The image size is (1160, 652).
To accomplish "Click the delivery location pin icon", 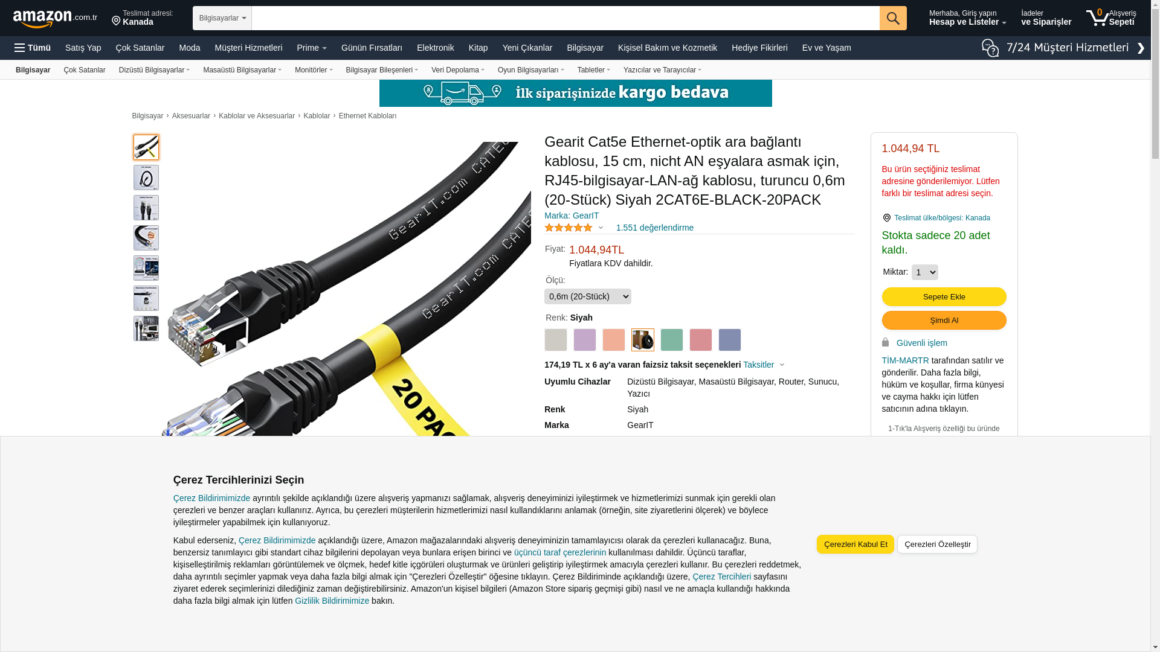I will tap(116, 21).
